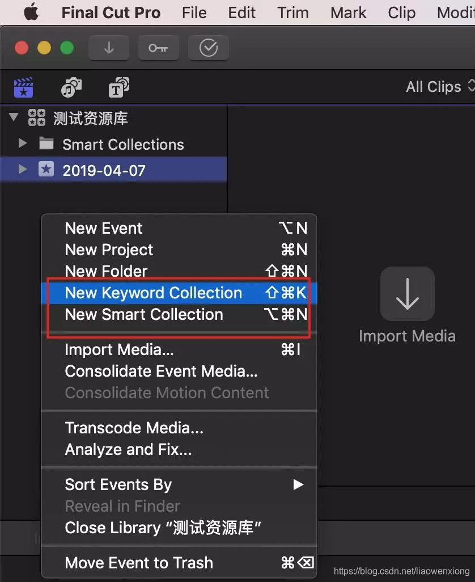475x582 pixels.
Task: Choose New Project from context menu
Action: point(179,250)
